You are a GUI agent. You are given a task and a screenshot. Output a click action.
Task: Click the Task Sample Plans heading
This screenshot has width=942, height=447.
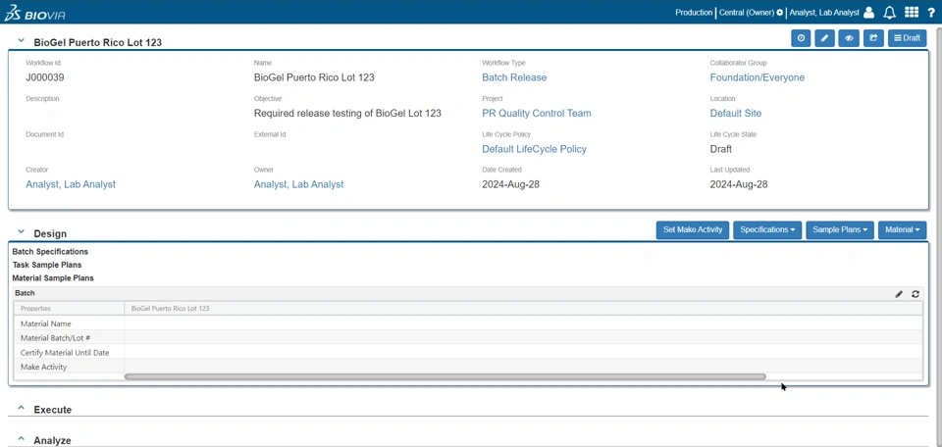47,265
